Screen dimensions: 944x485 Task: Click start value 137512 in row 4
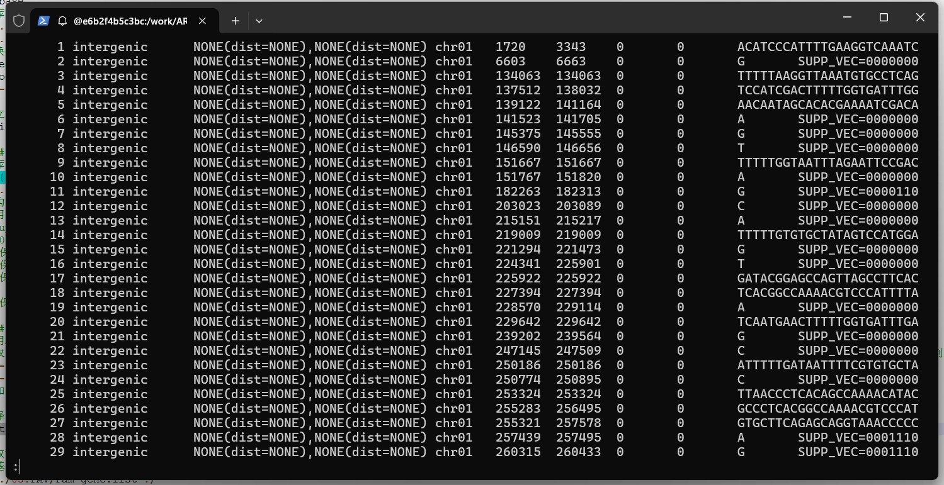pos(518,91)
